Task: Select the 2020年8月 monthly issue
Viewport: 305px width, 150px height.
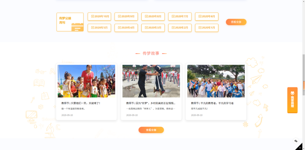Action: tap(153, 16)
